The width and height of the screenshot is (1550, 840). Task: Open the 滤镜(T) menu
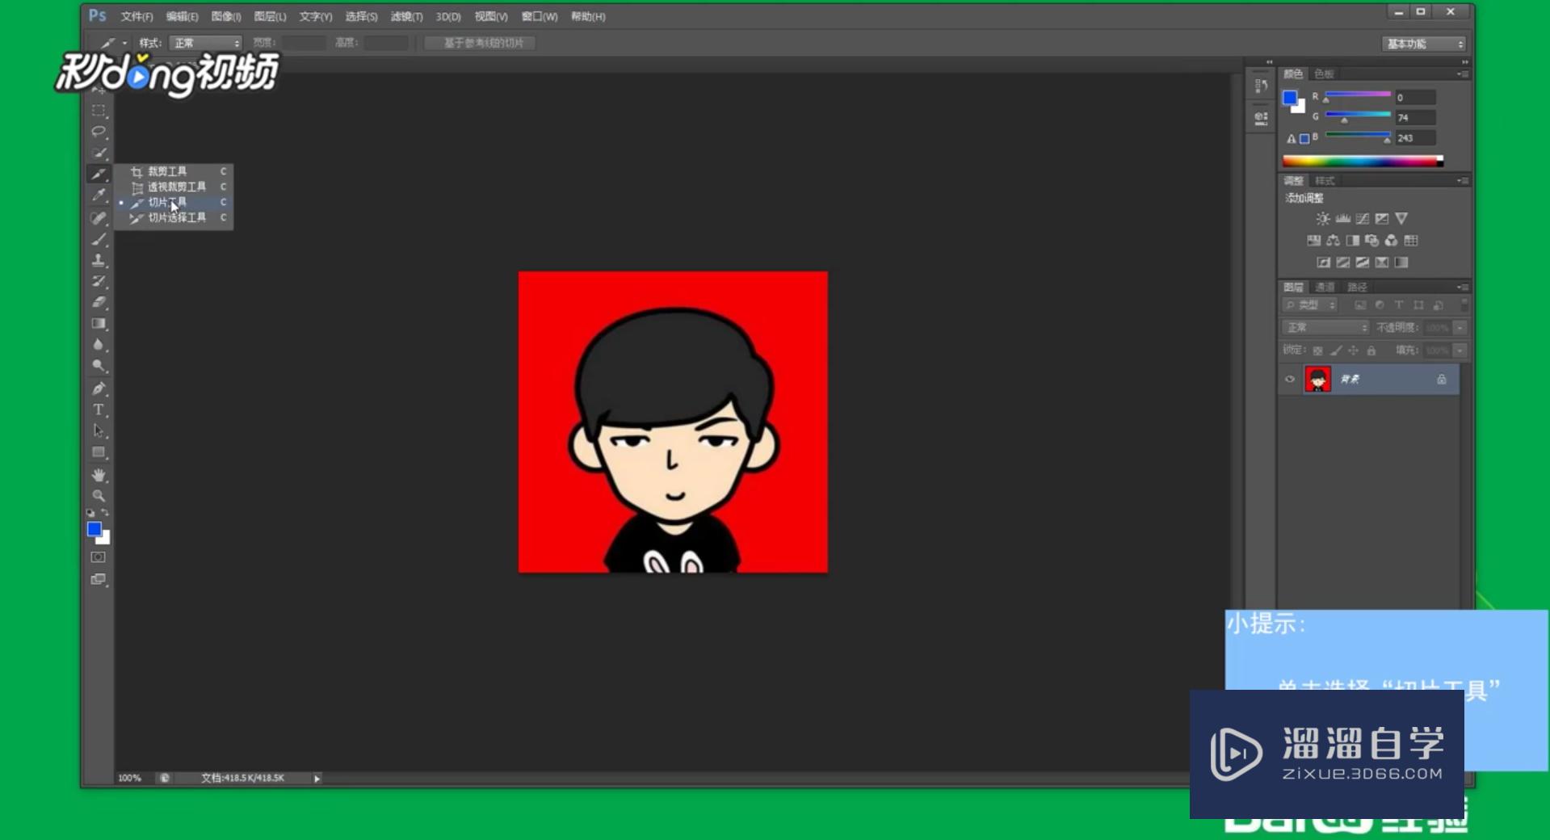tap(406, 16)
